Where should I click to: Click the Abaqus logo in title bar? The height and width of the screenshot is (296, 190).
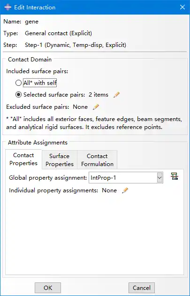tap(8, 8)
